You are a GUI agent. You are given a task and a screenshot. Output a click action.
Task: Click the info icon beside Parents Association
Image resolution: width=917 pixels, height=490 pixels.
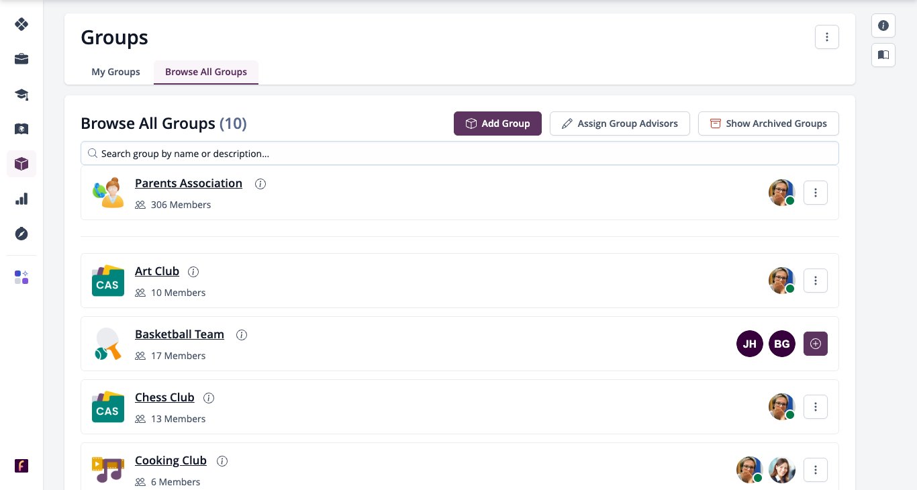coord(260,184)
